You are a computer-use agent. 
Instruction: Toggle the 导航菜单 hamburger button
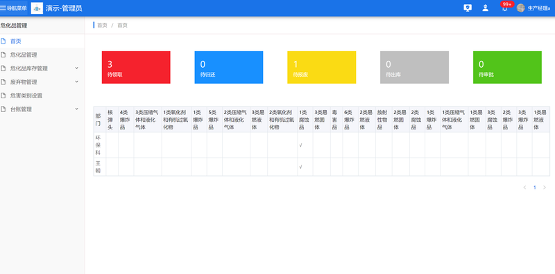(x=13, y=8)
